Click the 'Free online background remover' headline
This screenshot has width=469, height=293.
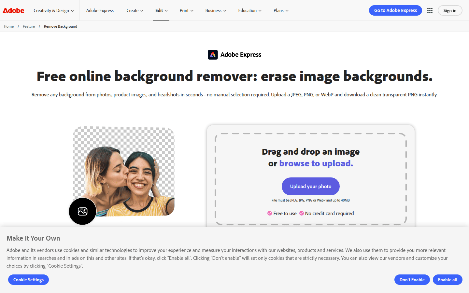[234, 77]
